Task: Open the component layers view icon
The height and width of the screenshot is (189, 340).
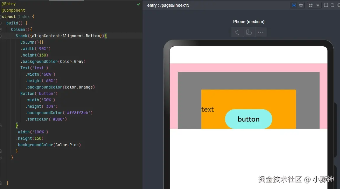Action: 301,6
